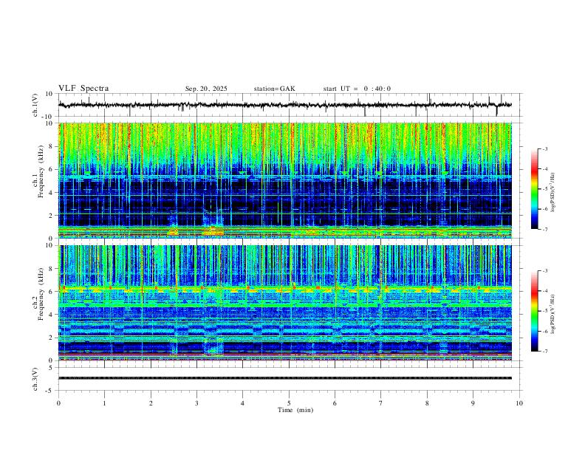Click inside the ch.1 spectrogram panel
Image resolution: width=585 pixels, height=452 pixels.
pyautogui.click(x=285, y=180)
